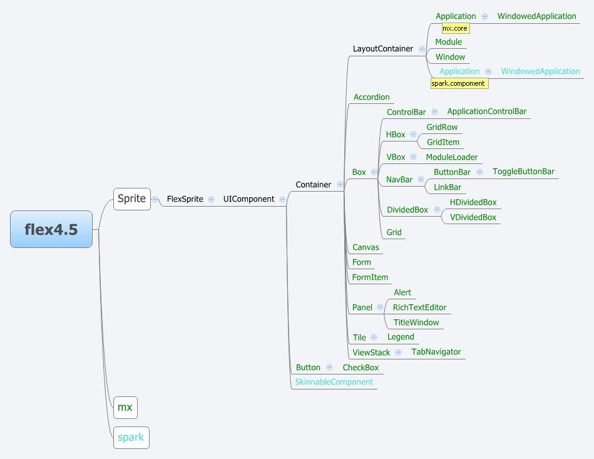
Task: Collapse the FlexSprite branch
Action: 211,199
